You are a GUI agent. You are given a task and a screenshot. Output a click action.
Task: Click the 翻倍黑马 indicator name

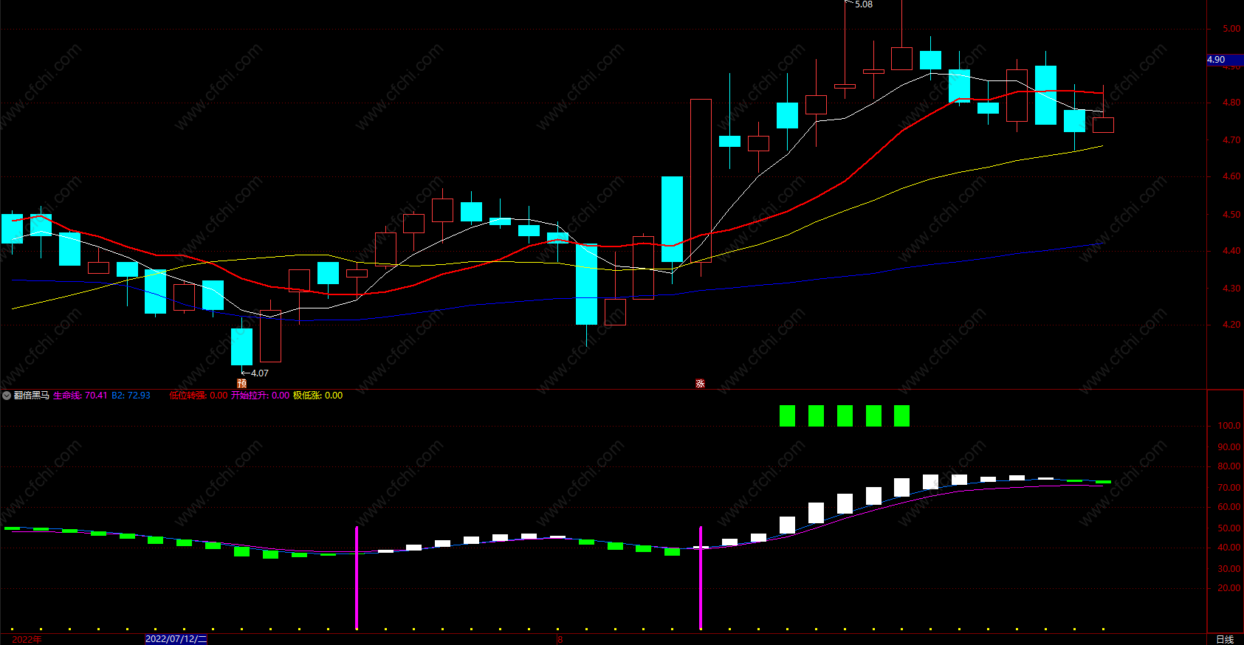[32, 396]
